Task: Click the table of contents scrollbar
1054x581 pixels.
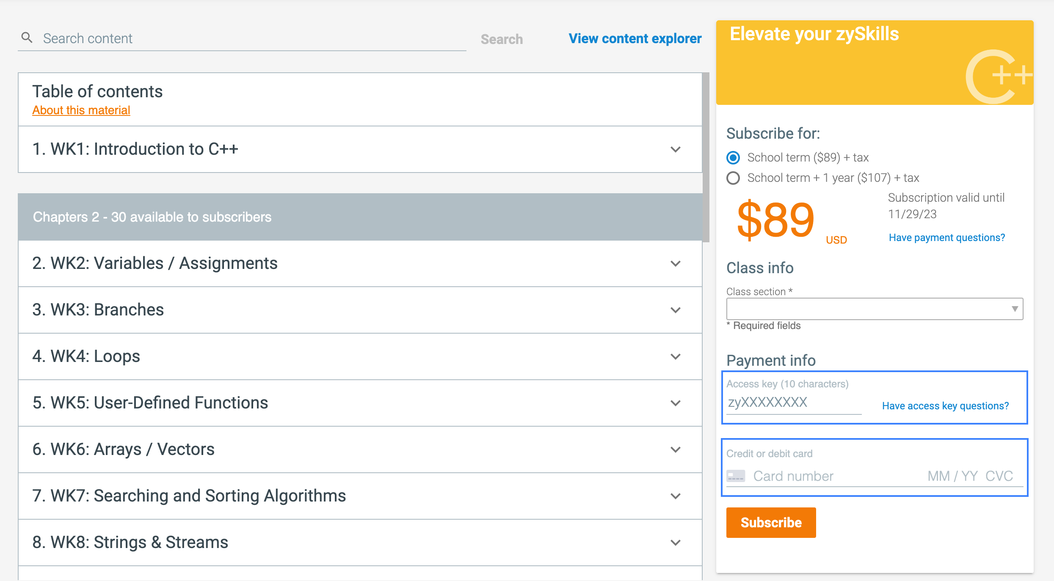Action: click(x=706, y=157)
